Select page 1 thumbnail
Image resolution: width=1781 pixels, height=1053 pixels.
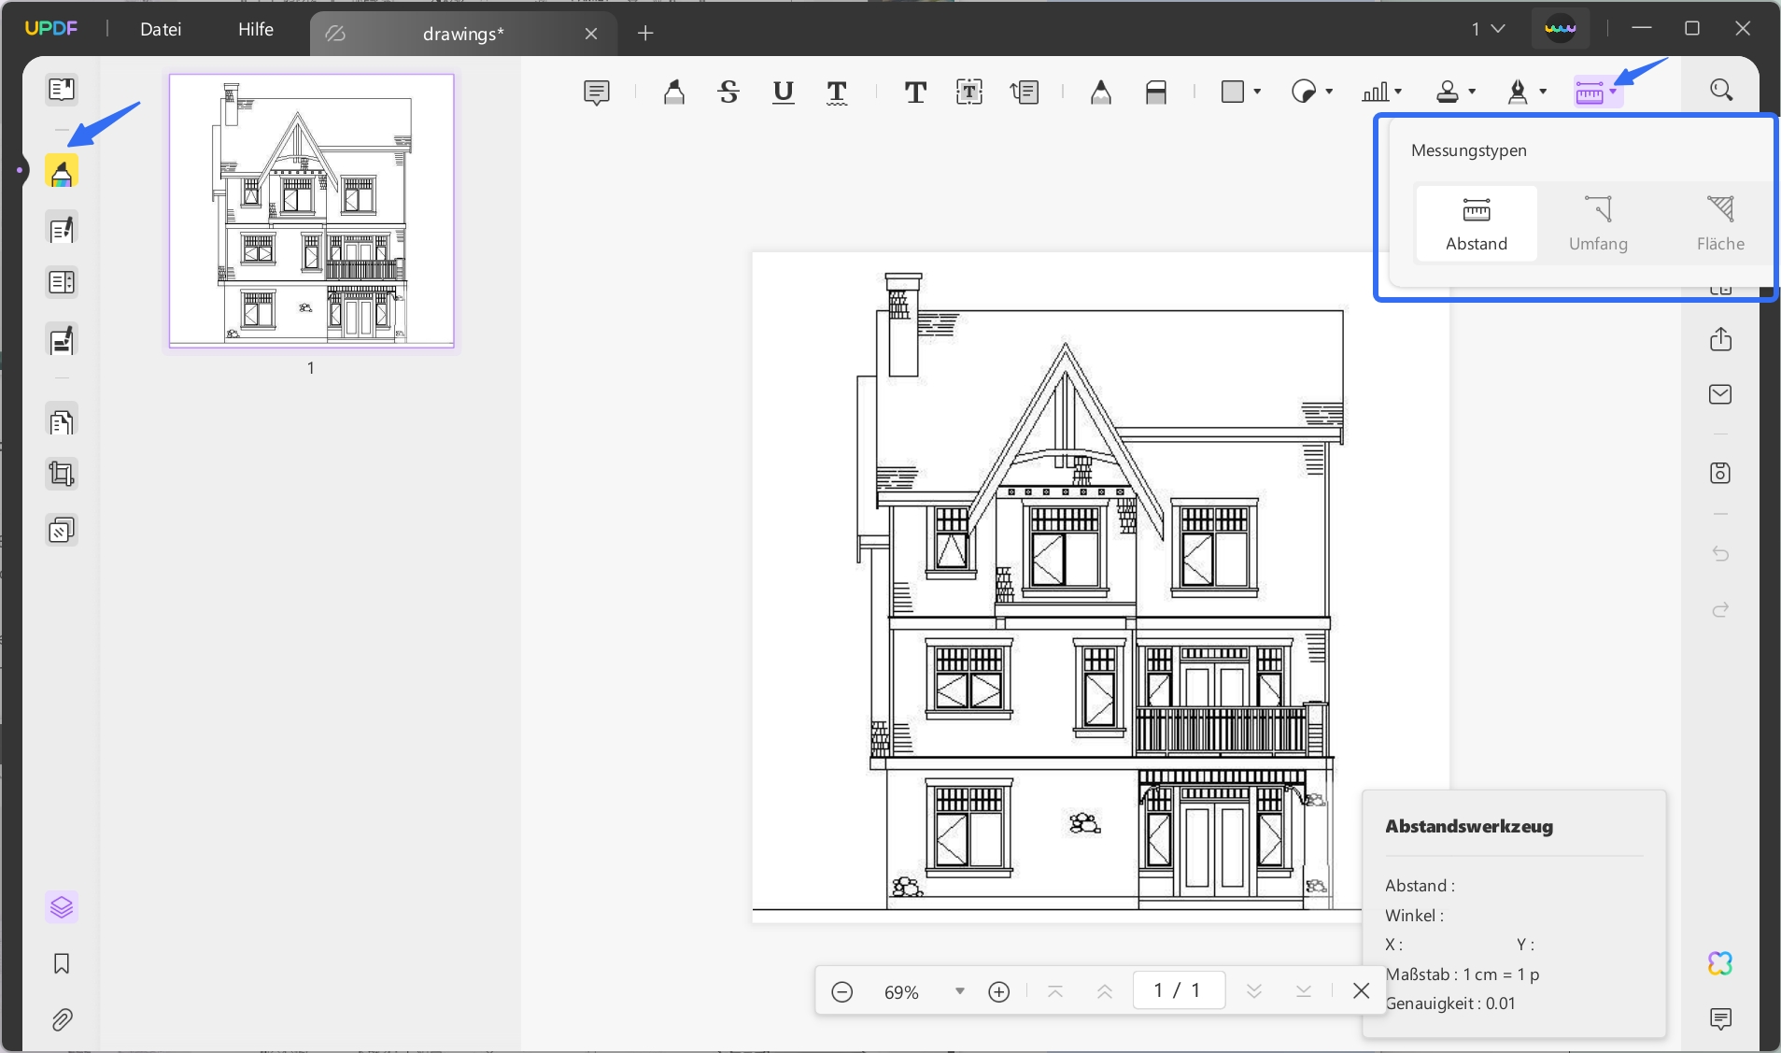coord(311,211)
